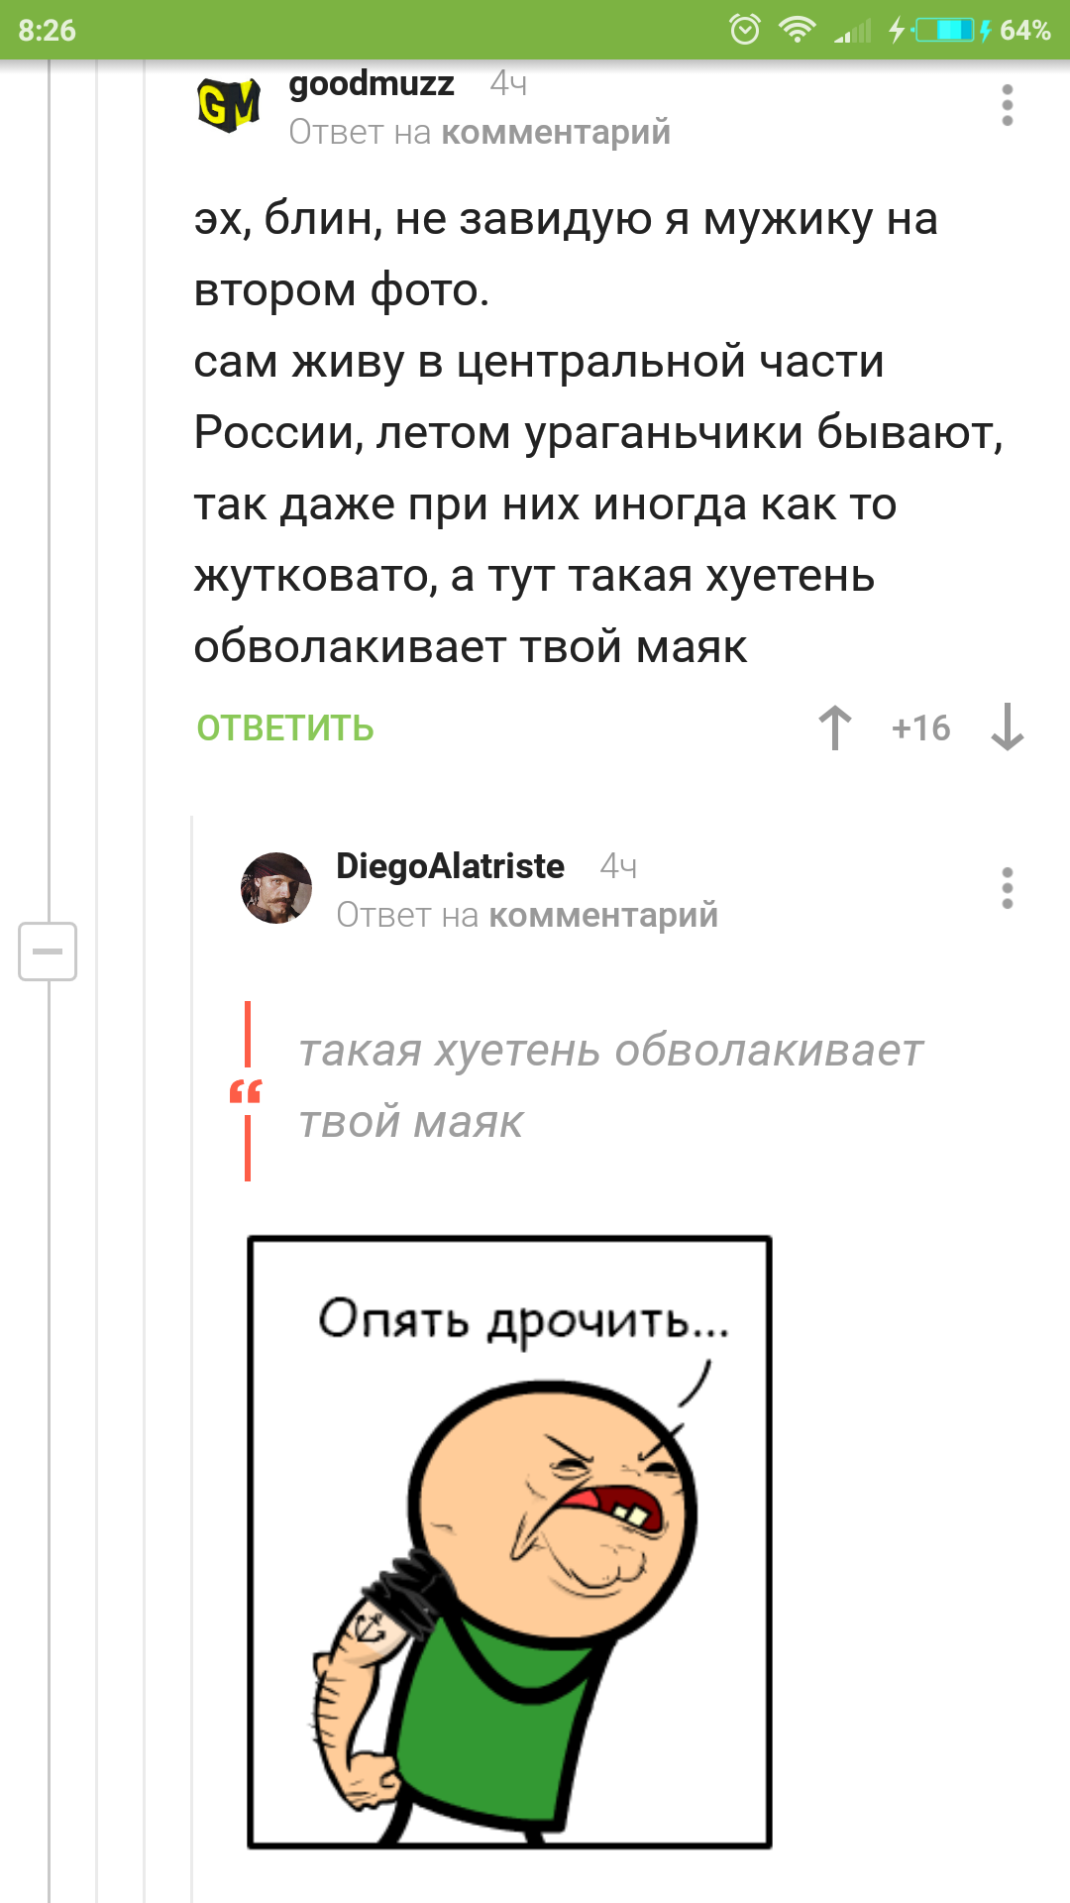
Task: Upvote goodmuzz comment with up arrow
Action: pyautogui.click(x=835, y=728)
